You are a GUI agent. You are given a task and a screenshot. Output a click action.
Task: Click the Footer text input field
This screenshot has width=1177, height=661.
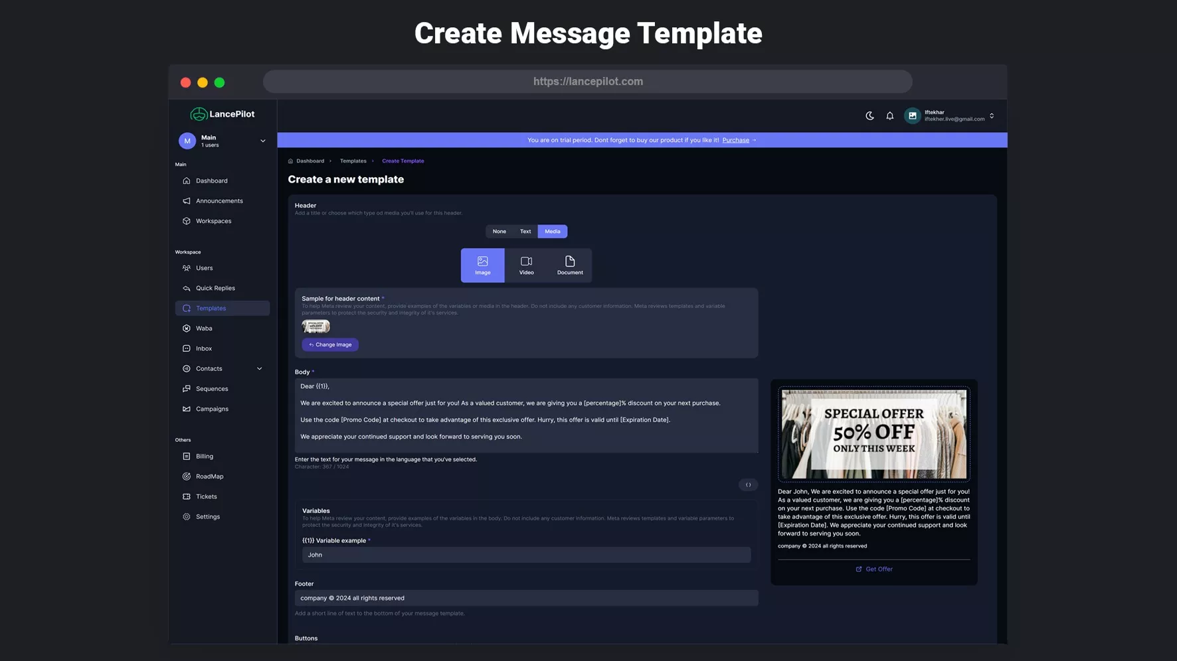[x=526, y=598]
